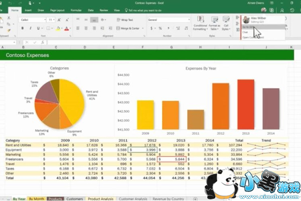Open the Cell Styles menu
301x201 pixels.
tap(226, 23)
